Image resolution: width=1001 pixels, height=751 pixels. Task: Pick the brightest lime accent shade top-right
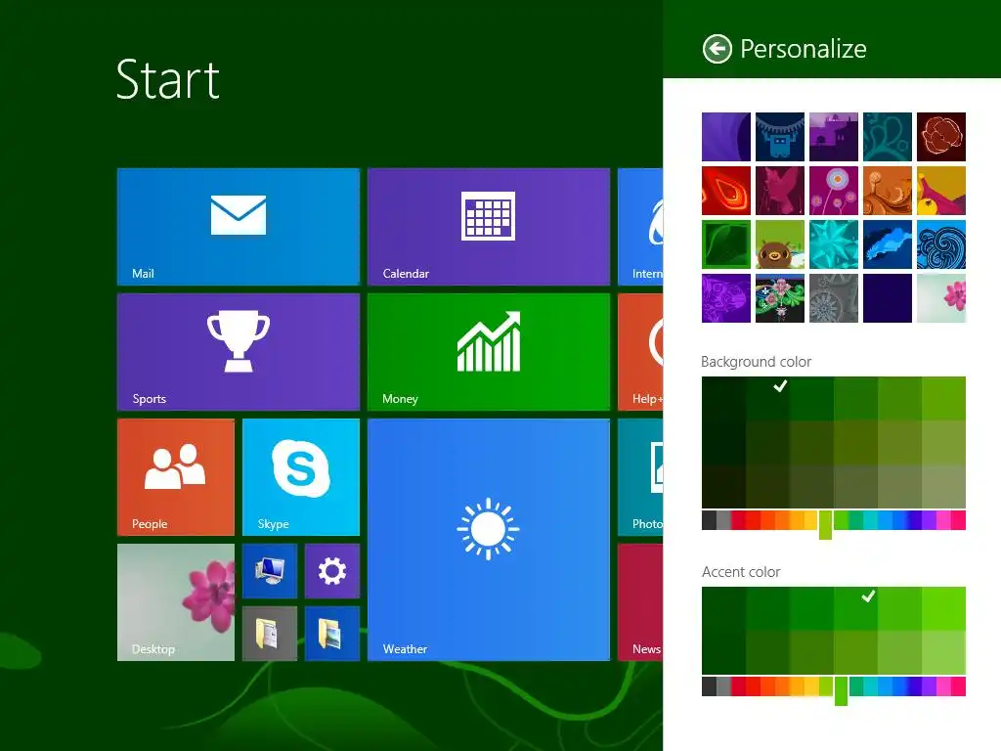point(943,608)
